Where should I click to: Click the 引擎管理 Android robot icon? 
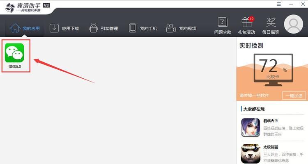[x=93, y=28]
